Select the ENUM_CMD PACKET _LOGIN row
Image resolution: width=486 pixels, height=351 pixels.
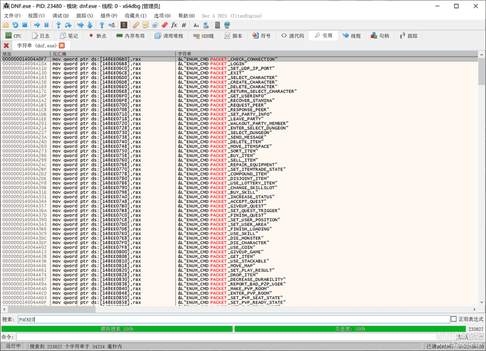coord(239,64)
